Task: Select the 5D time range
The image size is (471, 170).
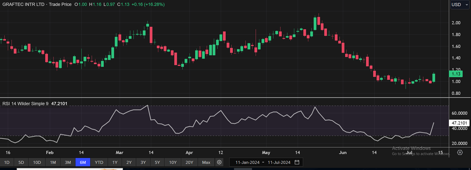Action: coord(21,162)
